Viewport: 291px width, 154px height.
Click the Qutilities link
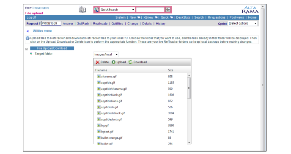117,24
